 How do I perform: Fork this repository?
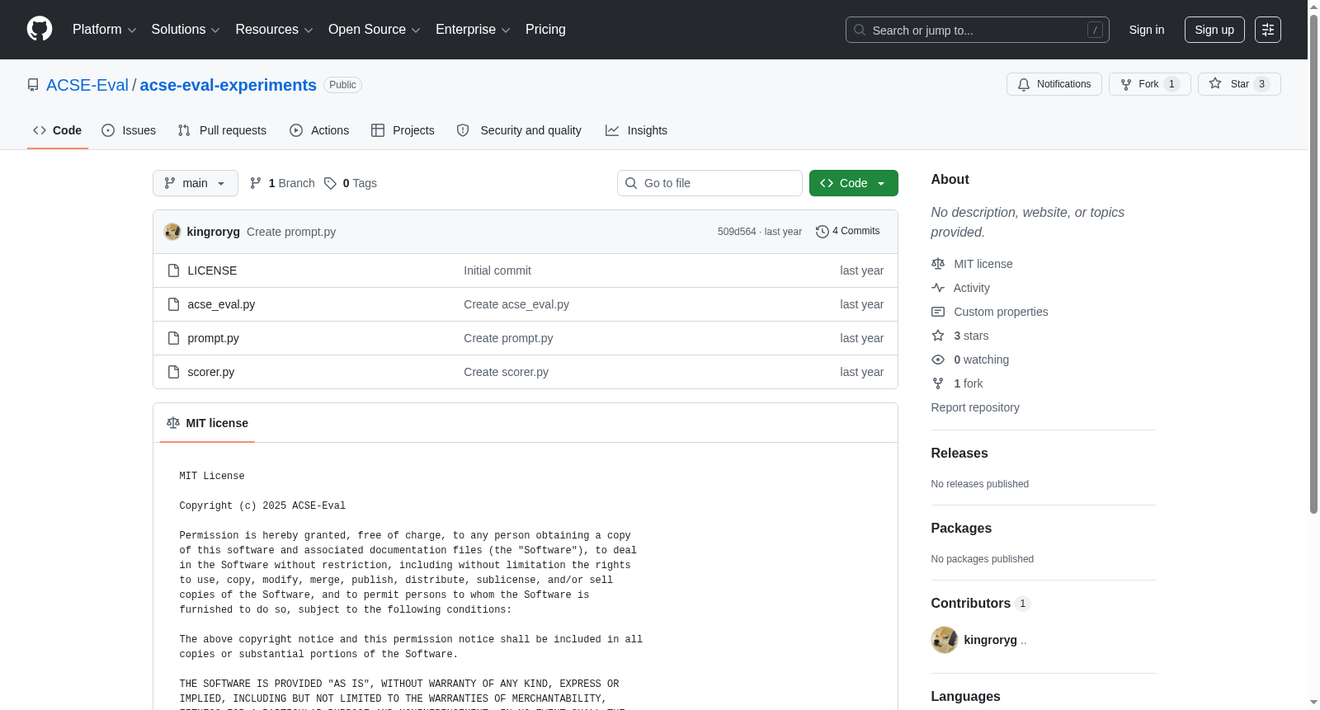click(1149, 84)
